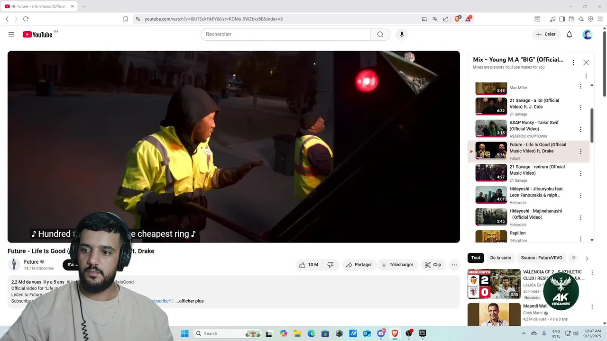Open the Brave Rewards triangle icon
607x341 pixels.
(469, 19)
